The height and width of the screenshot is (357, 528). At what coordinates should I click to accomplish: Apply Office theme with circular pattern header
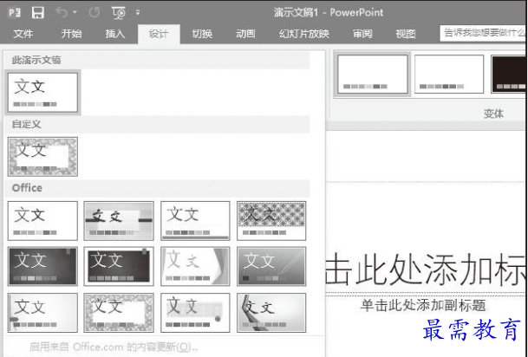click(x=271, y=221)
